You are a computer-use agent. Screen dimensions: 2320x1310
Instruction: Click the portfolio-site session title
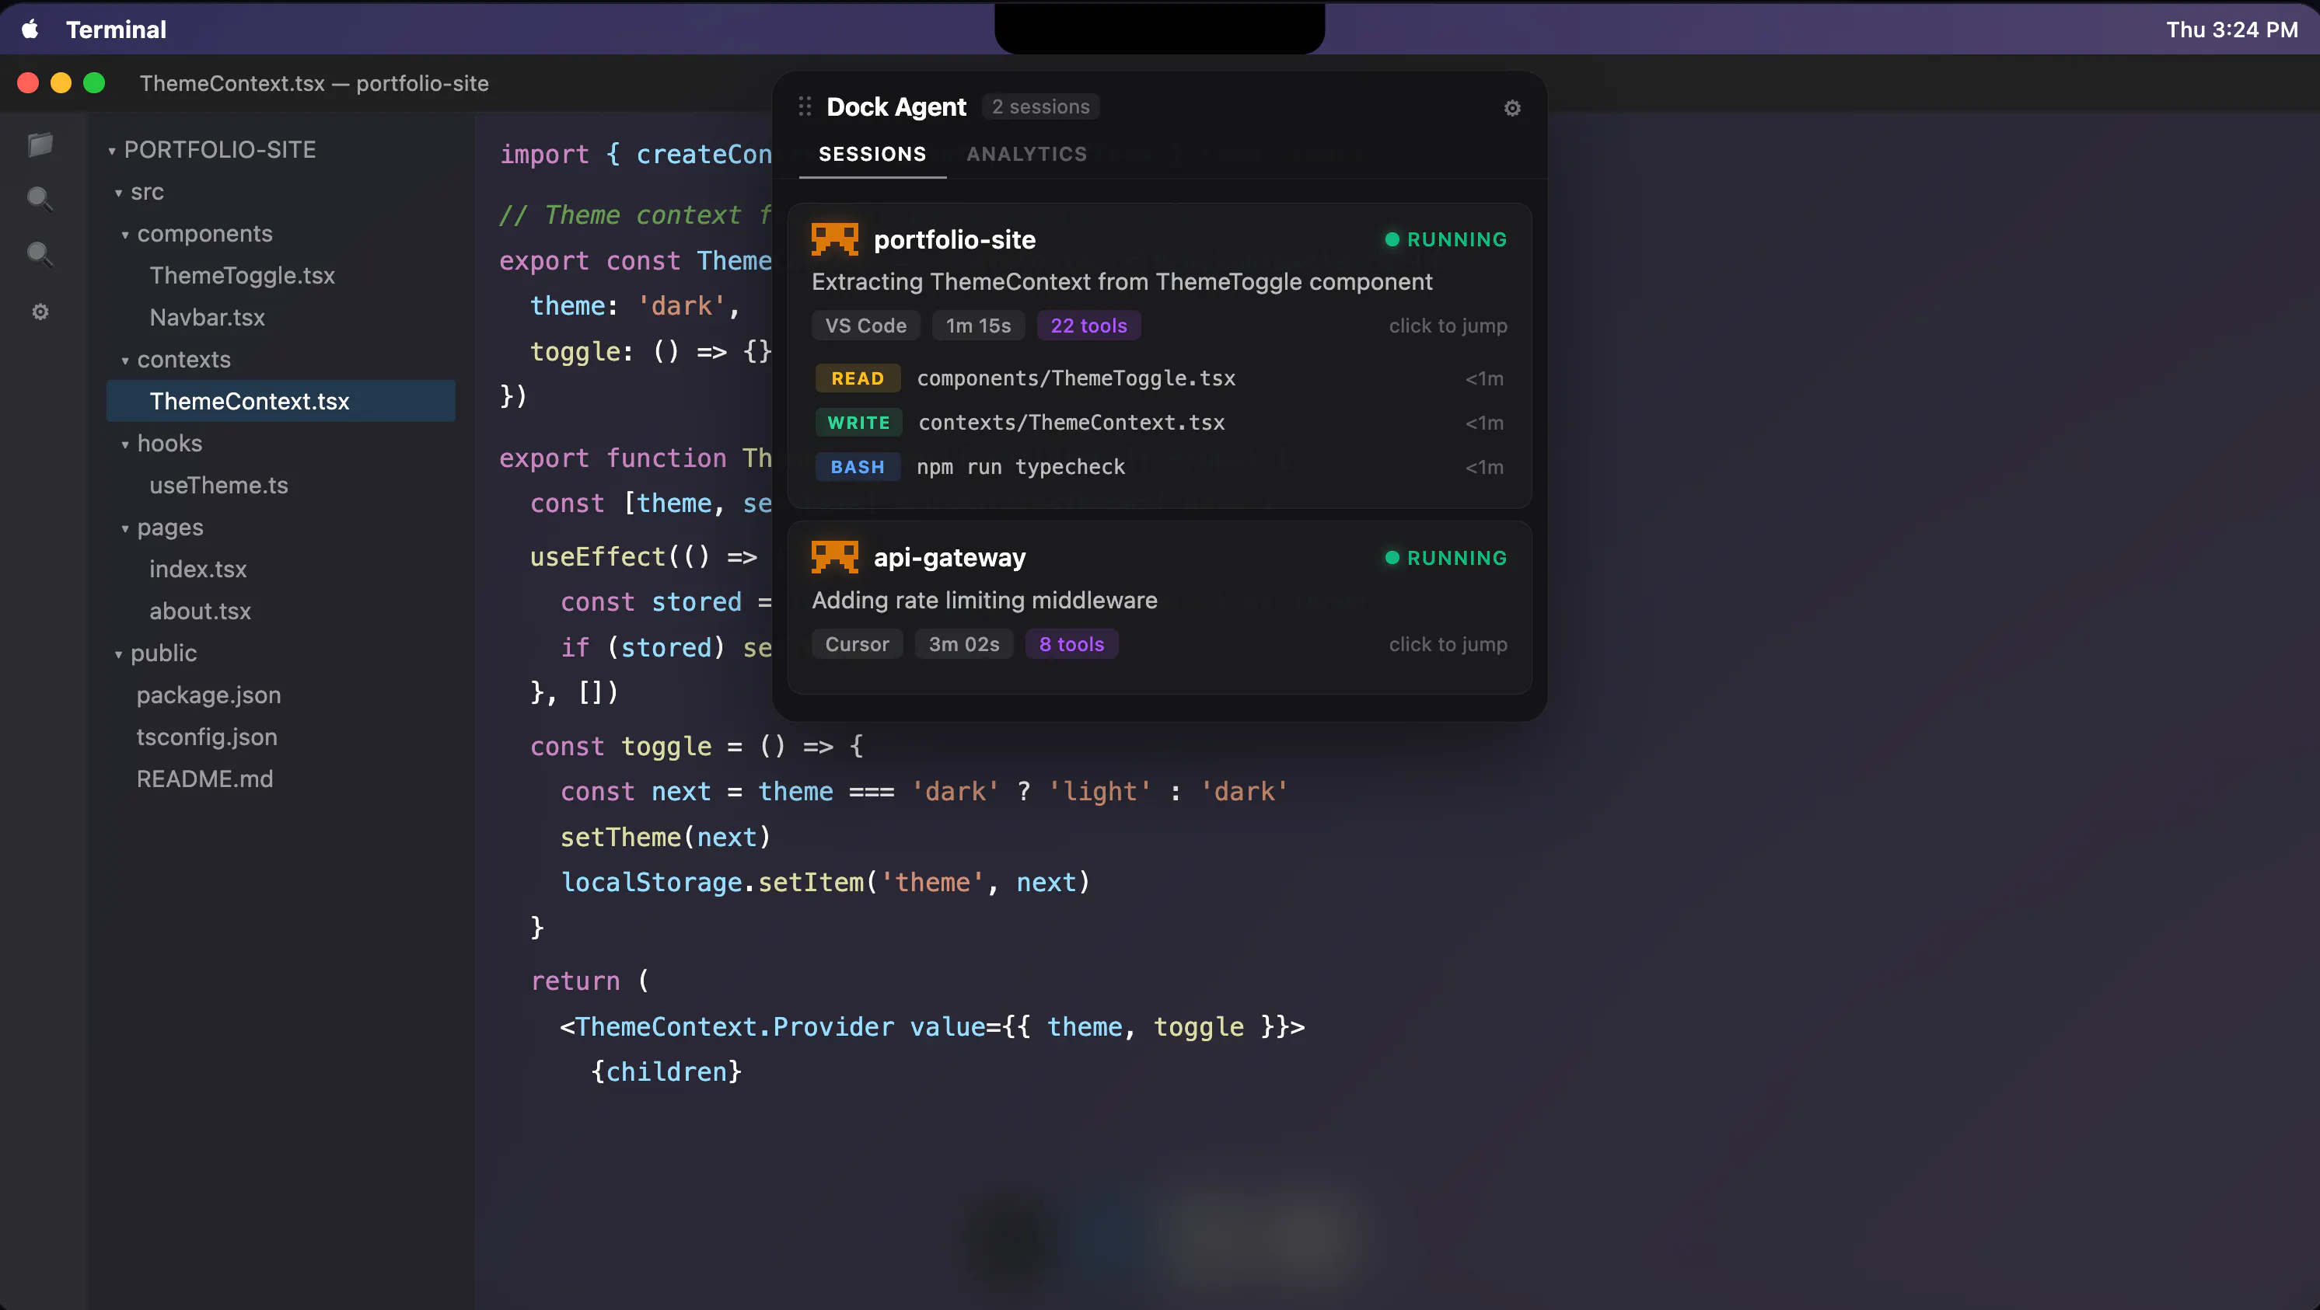click(x=955, y=239)
